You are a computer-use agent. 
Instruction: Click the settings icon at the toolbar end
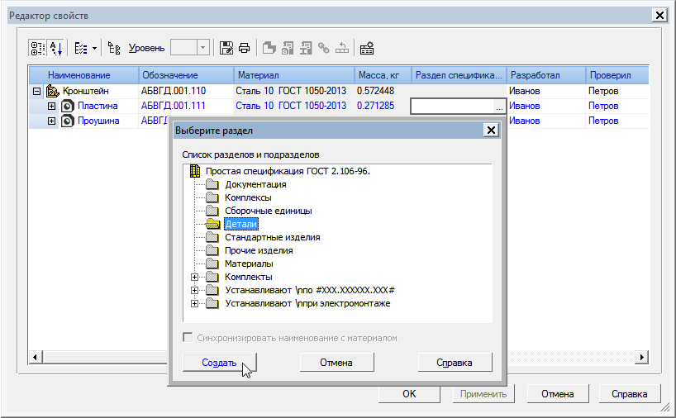[x=367, y=48]
